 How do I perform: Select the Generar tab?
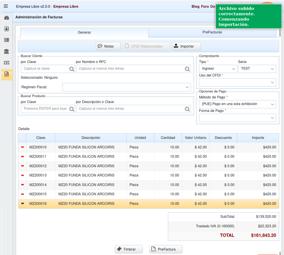point(84,32)
